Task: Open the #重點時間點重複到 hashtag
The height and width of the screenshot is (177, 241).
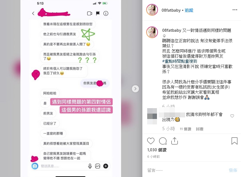Action: [x=179, y=61]
